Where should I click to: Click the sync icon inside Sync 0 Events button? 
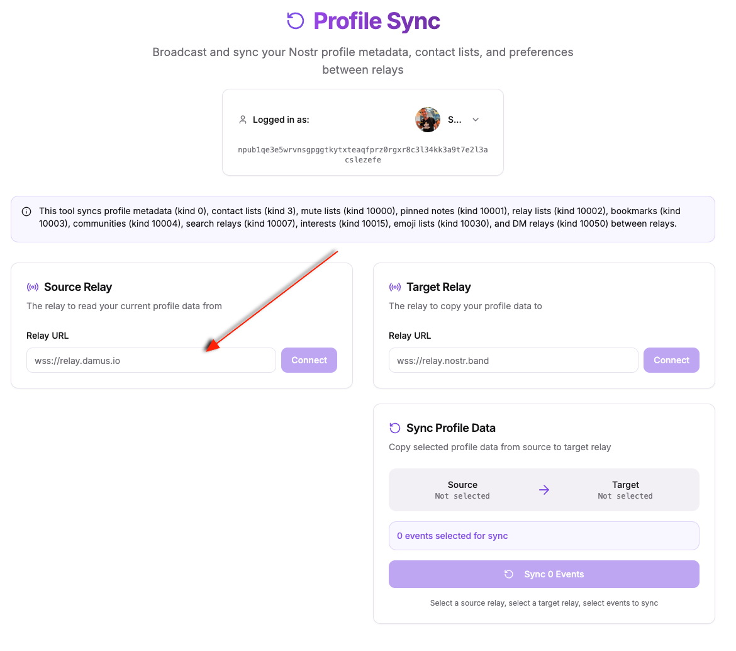point(509,574)
